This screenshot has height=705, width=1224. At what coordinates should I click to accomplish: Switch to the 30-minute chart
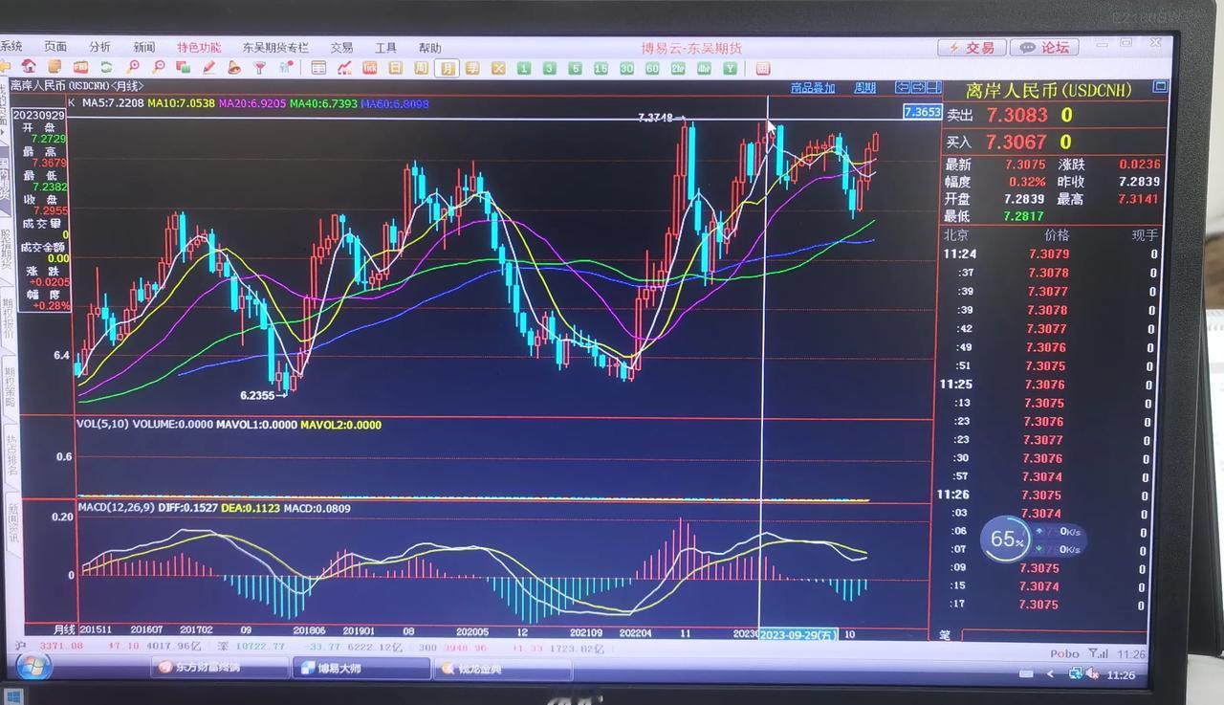click(626, 69)
